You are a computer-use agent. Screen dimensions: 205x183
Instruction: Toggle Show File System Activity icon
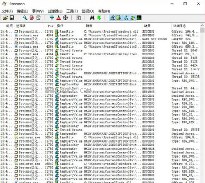pos(119,18)
